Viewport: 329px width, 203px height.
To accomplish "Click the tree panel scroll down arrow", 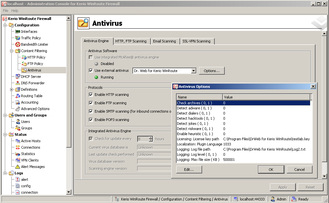I will (x=69, y=192).
